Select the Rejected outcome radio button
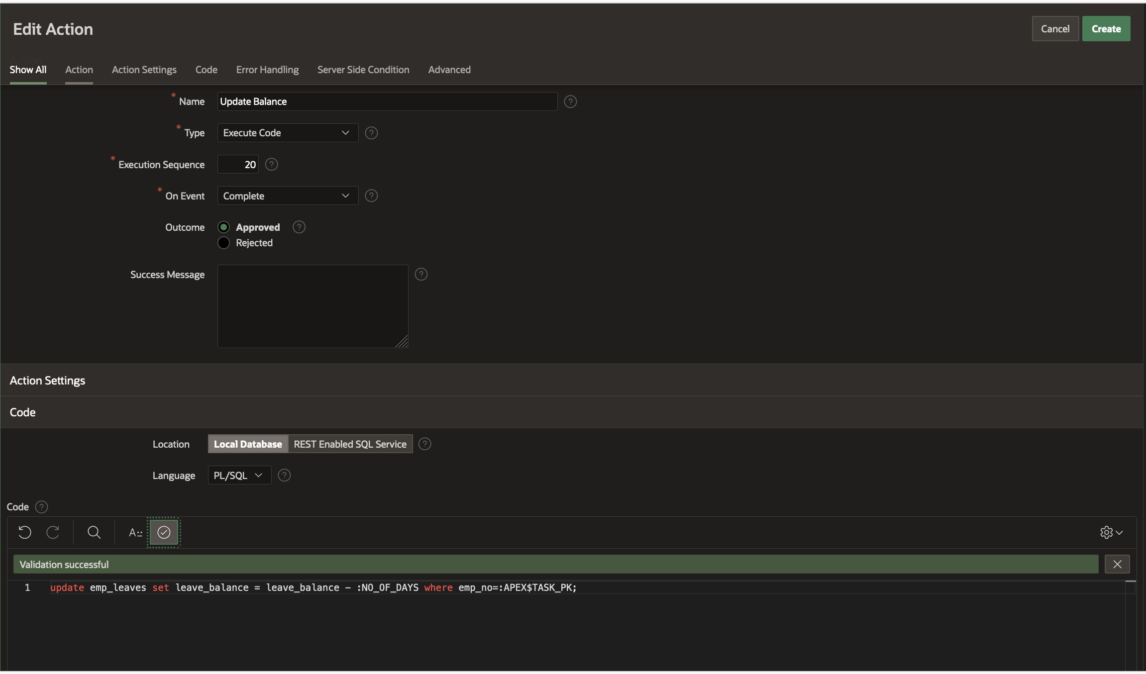The image size is (1146, 674). point(224,243)
